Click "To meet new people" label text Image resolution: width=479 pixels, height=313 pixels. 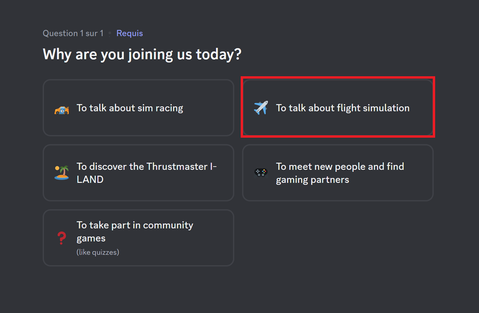[x=340, y=167]
